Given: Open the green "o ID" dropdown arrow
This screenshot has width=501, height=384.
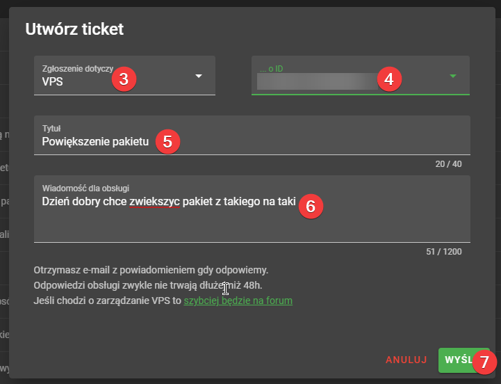Looking at the screenshot, I should (x=453, y=76).
